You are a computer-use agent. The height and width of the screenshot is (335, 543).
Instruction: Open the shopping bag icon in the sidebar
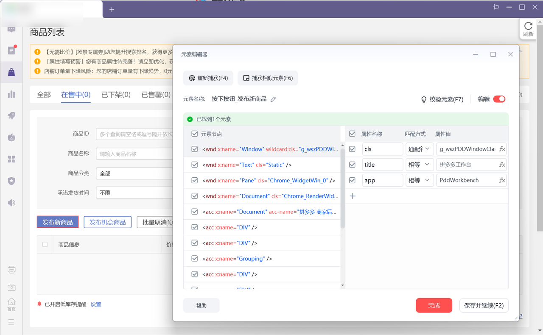(x=11, y=73)
